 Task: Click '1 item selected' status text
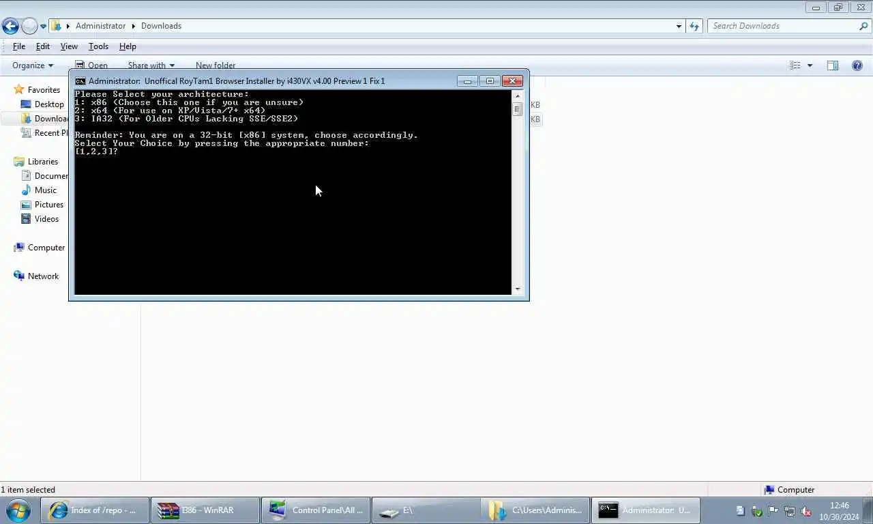[28, 490]
